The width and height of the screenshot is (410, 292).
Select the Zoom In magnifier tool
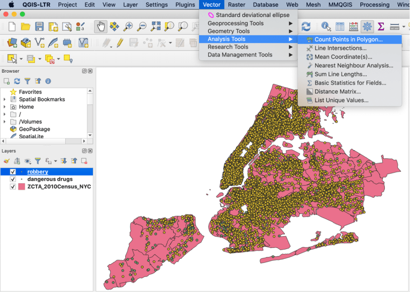(128, 26)
